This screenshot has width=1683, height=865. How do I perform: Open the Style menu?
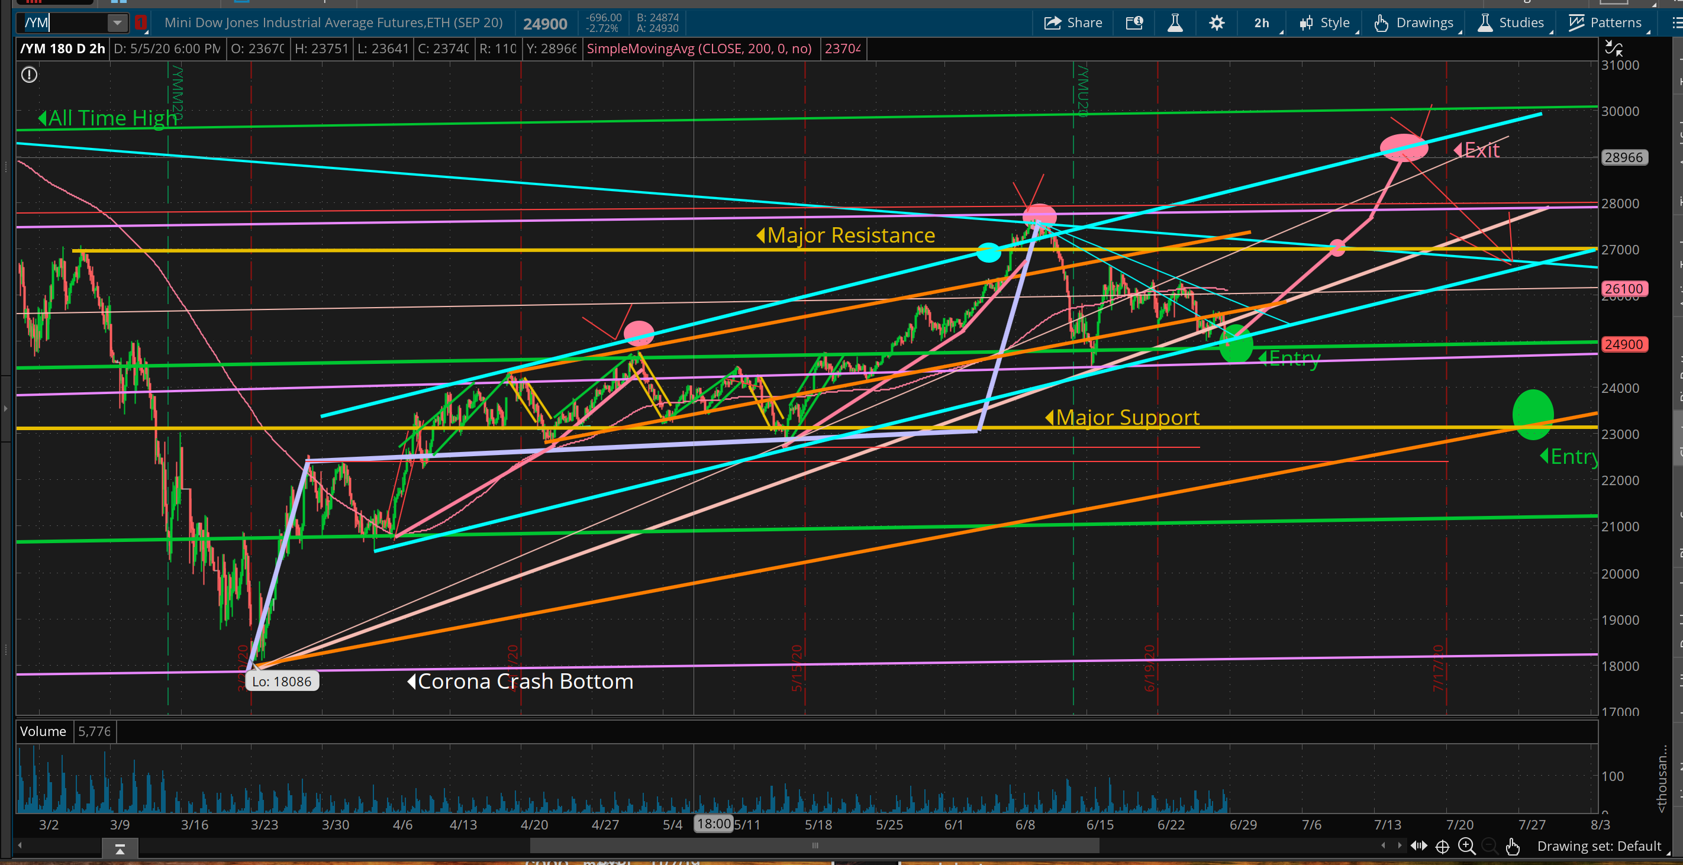tap(1326, 23)
